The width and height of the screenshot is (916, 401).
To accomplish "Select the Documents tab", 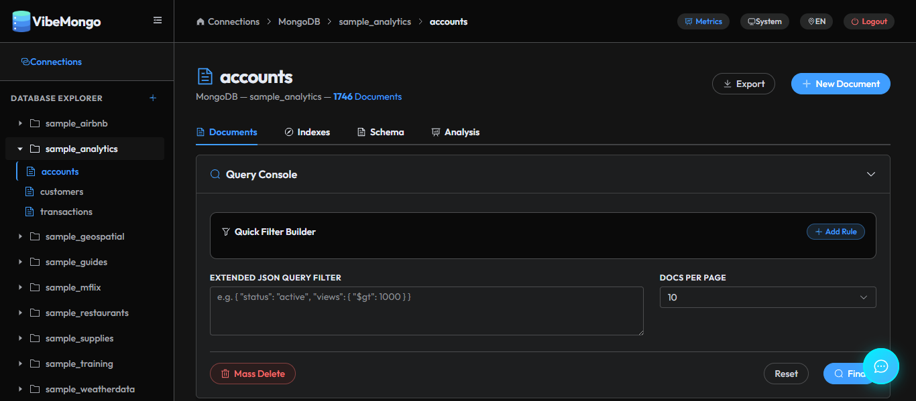I will click(x=227, y=132).
